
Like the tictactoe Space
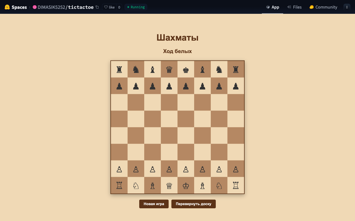pos(109,7)
